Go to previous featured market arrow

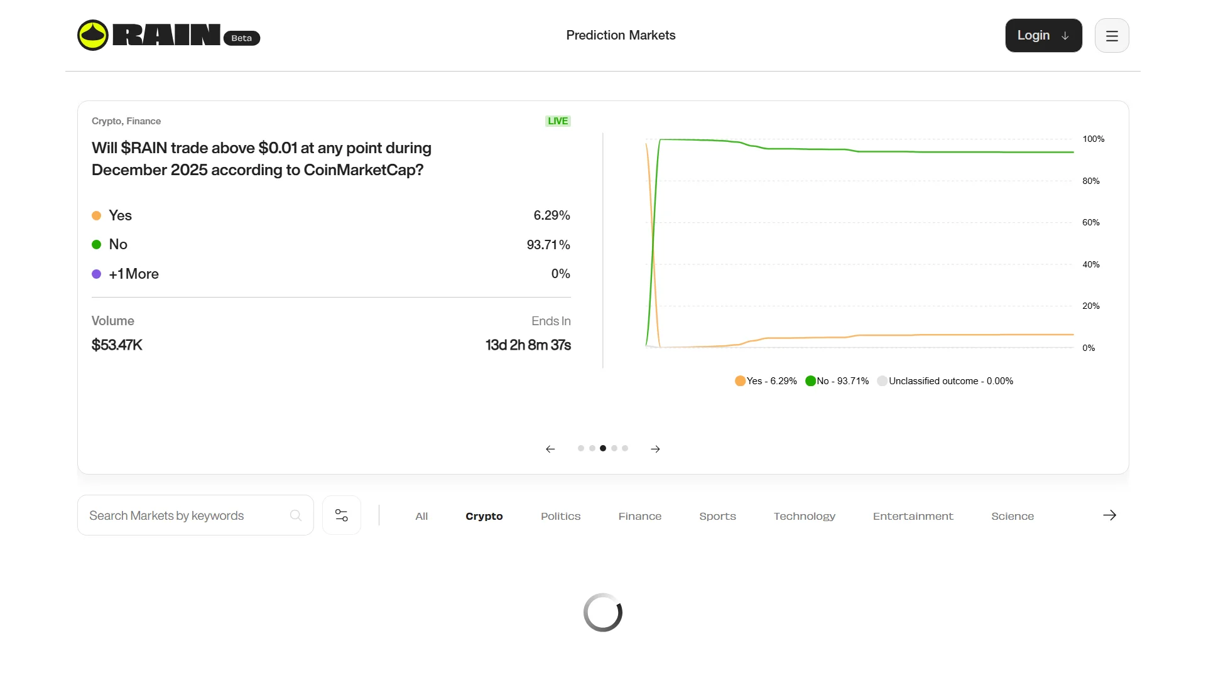point(550,449)
